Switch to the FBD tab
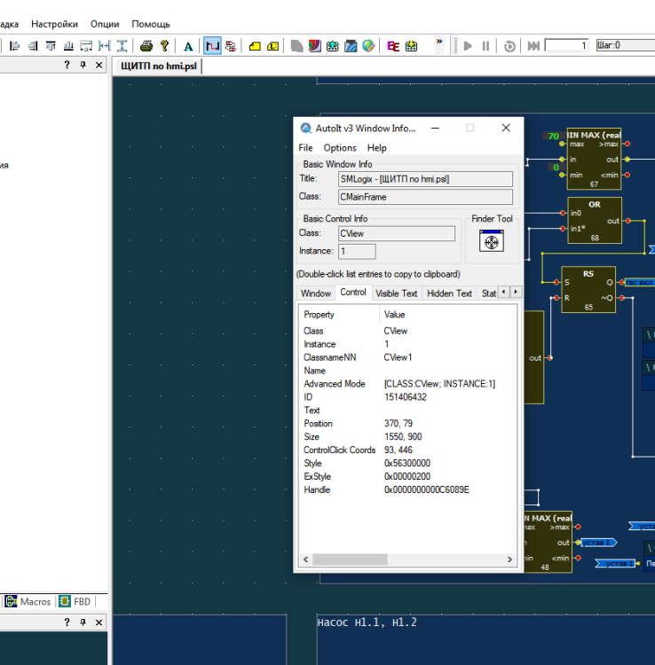This screenshot has height=665, width=655. (x=75, y=601)
